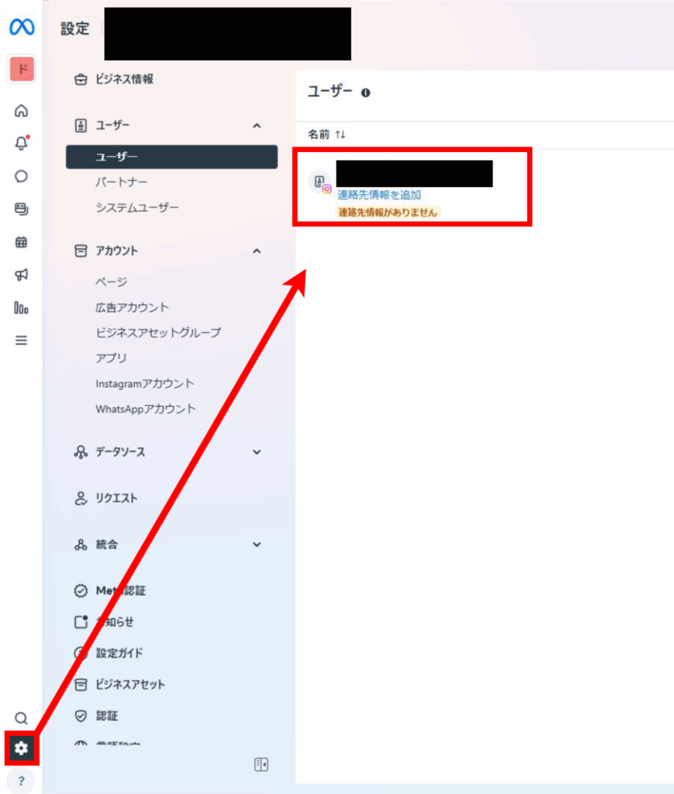Open the help question mark icon
Image resolution: width=674 pixels, height=794 pixels.
point(21,781)
